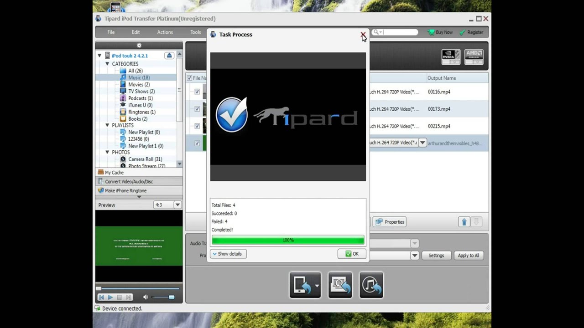Viewport: 584px width, 328px height.
Task: Expand Show details in Task Process
Action: 228,254
